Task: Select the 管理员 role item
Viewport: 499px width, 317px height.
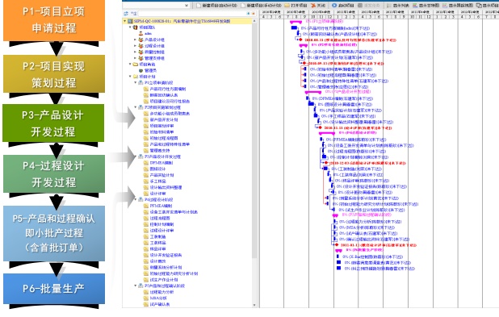Action: pos(148,70)
